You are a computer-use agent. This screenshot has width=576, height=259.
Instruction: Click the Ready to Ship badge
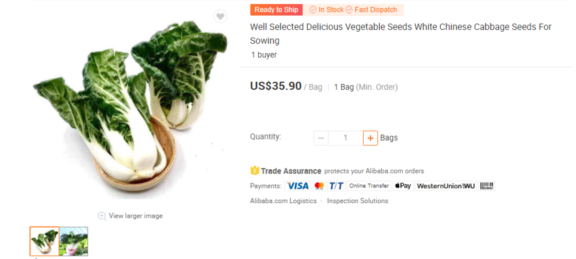click(276, 10)
